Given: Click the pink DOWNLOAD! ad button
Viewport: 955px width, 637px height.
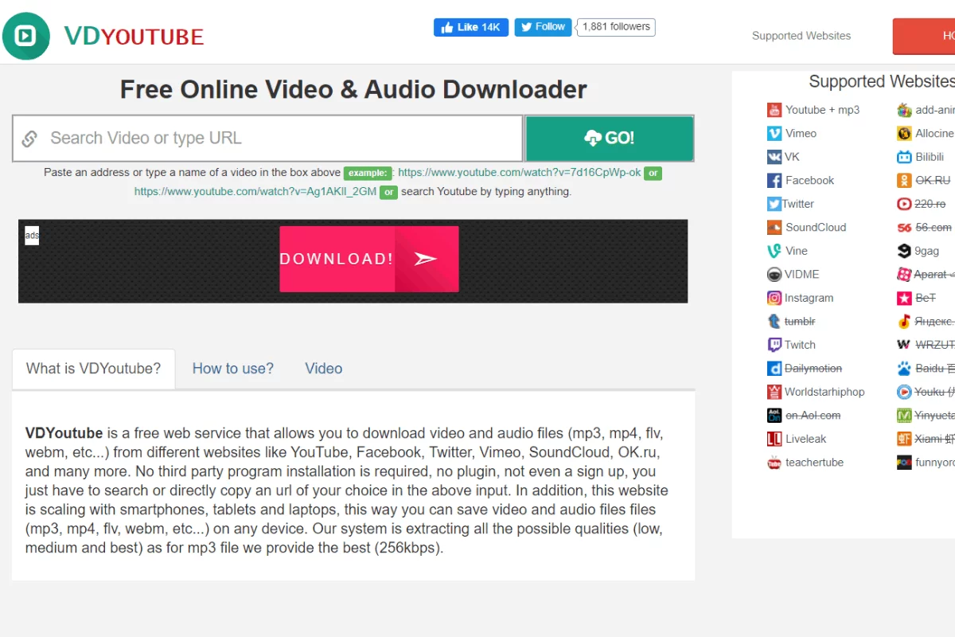Looking at the screenshot, I should 369,259.
